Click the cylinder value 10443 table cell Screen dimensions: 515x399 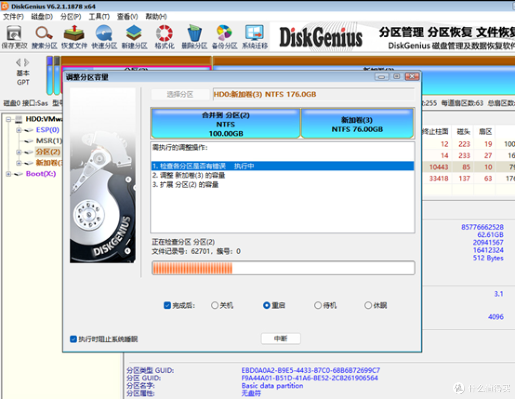click(x=439, y=167)
